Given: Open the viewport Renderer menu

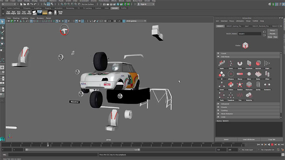Looking at the screenshot, I should point(40,18).
